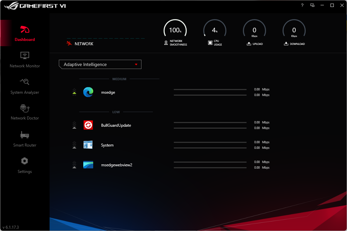Select the msedgewebview2 app name
The height and width of the screenshot is (231, 347).
pyautogui.click(x=117, y=165)
